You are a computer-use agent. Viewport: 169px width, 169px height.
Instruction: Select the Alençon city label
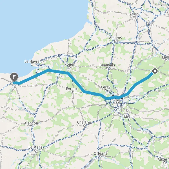pyautogui.click(x=31, y=123)
